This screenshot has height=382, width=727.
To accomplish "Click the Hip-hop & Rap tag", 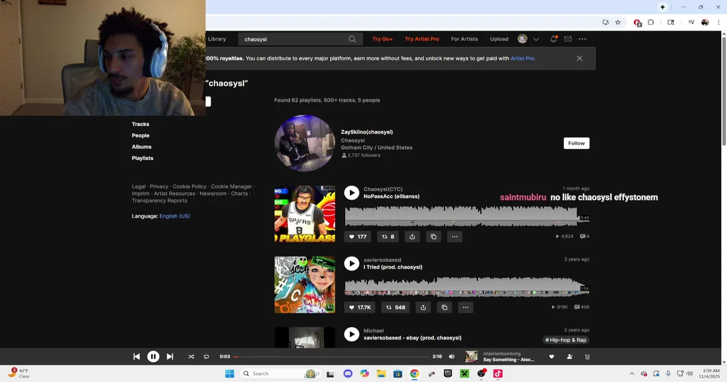I will pos(566,340).
